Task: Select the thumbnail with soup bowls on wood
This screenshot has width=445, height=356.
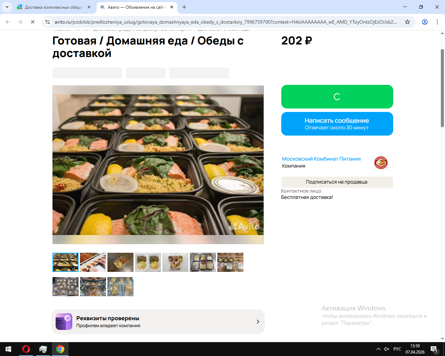Action: (x=230, y=262)
